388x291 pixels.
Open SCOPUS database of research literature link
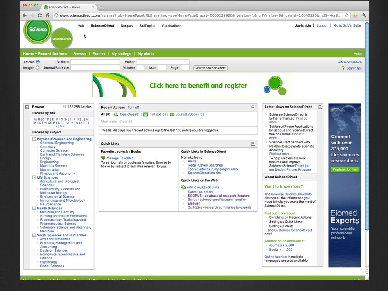point(219,196)
